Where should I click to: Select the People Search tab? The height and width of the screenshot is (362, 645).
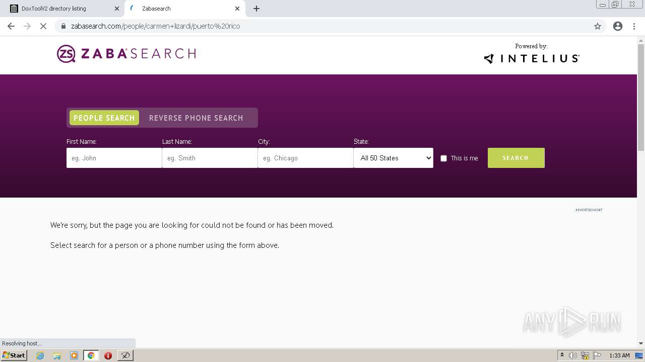pyautogui.click(x=104, y=118)
